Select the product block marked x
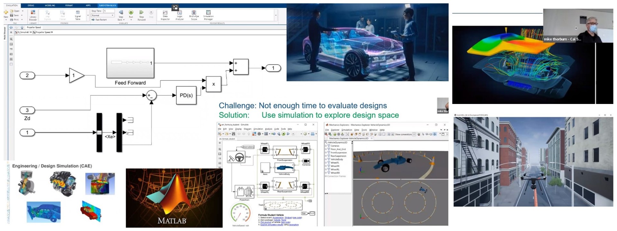The height and width of the screenshot is (231, 617). click(x=213, y=84)
